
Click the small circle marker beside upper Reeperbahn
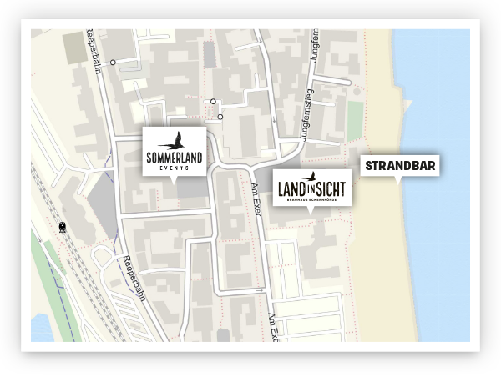(x=112, y=62)
